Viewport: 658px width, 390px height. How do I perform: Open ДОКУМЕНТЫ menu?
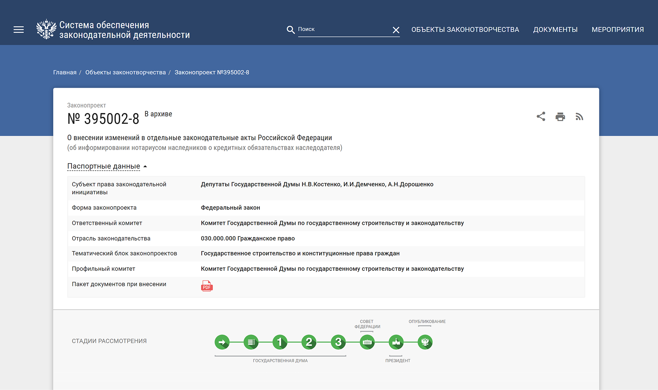point(555,29)
